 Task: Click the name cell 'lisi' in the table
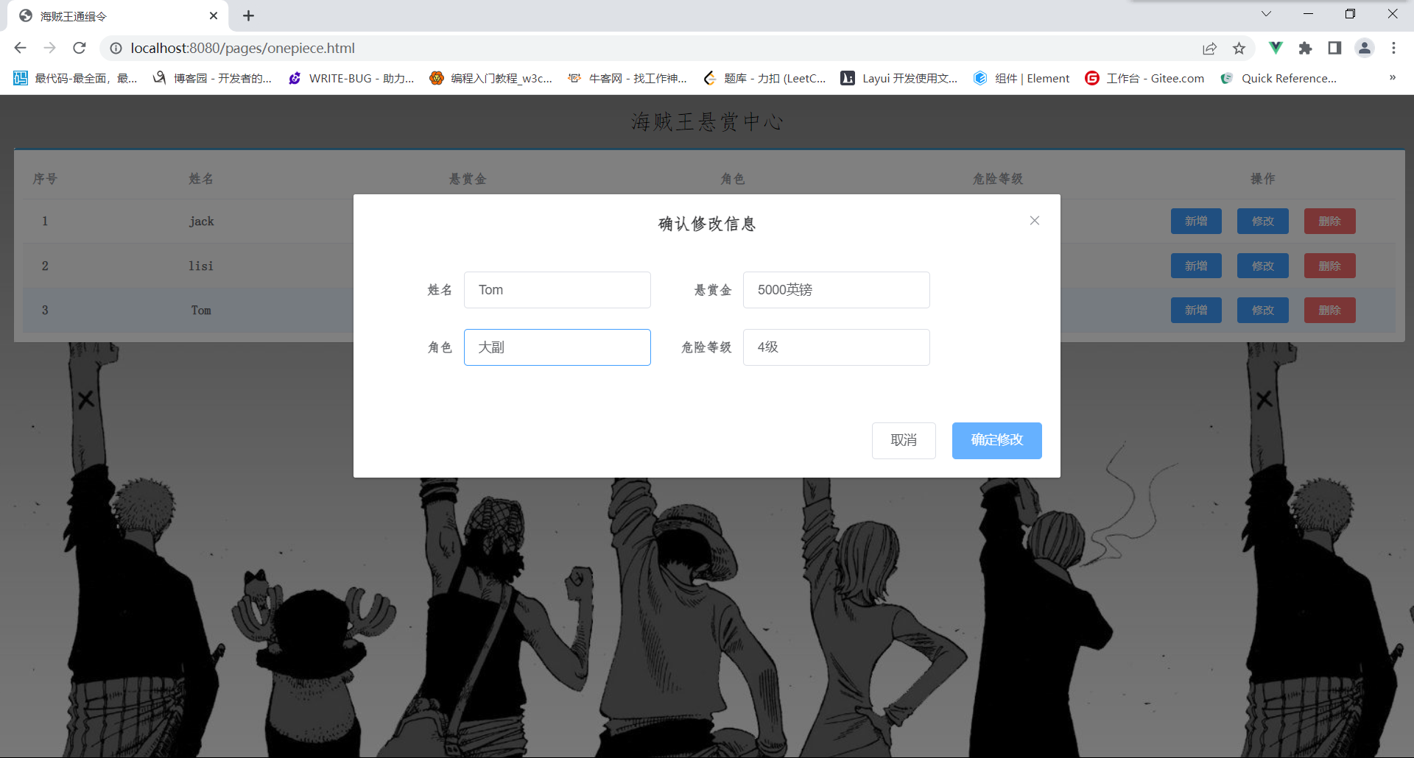[x=201, y=266]
